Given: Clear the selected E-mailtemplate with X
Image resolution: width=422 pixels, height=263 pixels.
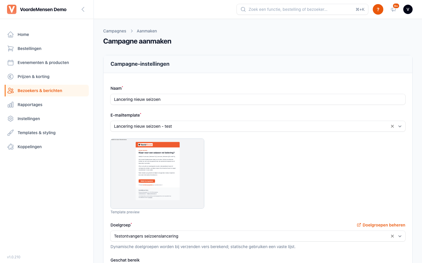Looking at the screenshot, I should [x=392, y=126].
